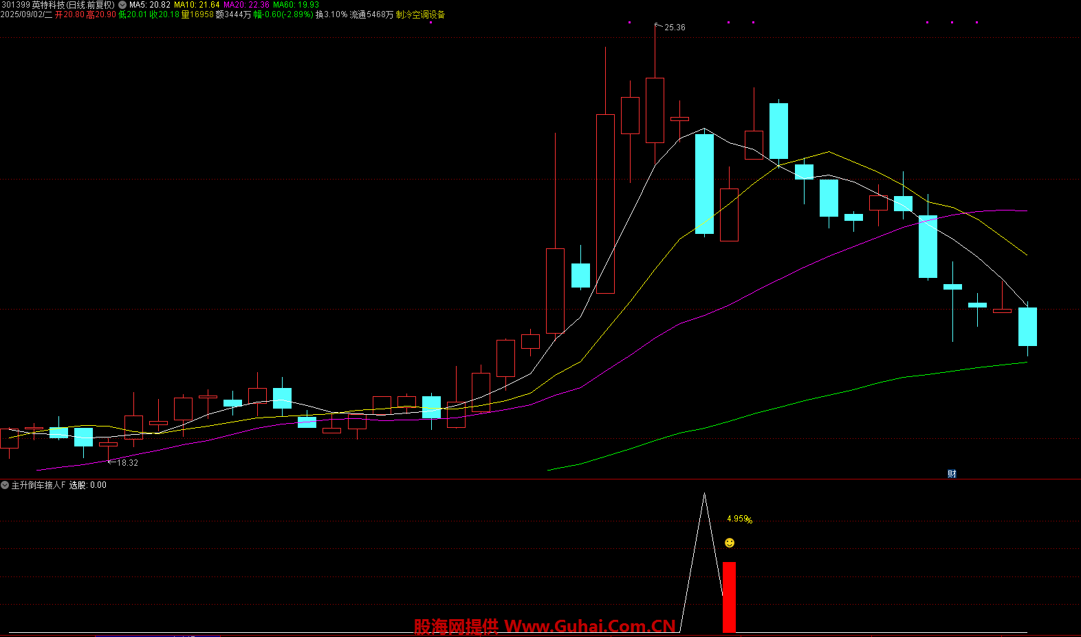Click the red signal bar in the sub-chart
The width and height of the screenshot is (1081, 637).
click(x=729, y=597)
